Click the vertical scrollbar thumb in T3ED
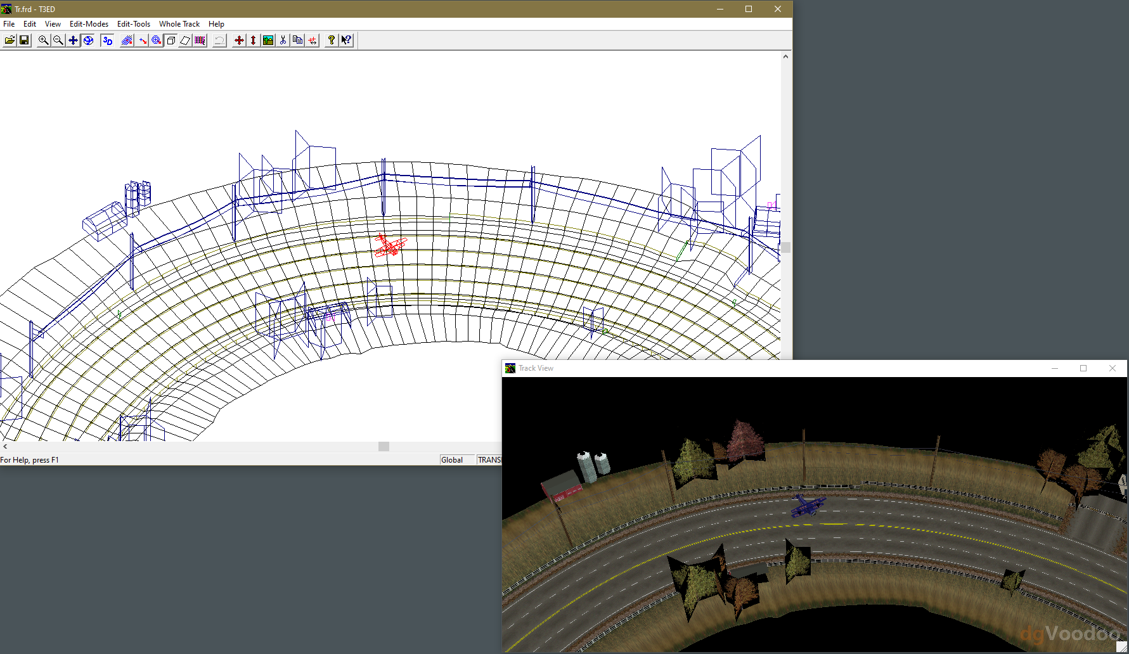 point(786,247)
